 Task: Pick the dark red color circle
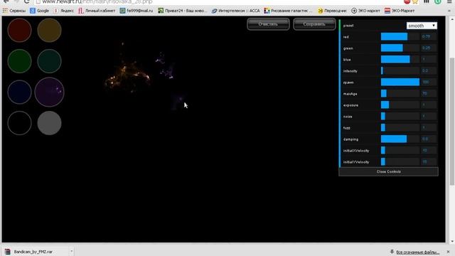coord(19,30)
